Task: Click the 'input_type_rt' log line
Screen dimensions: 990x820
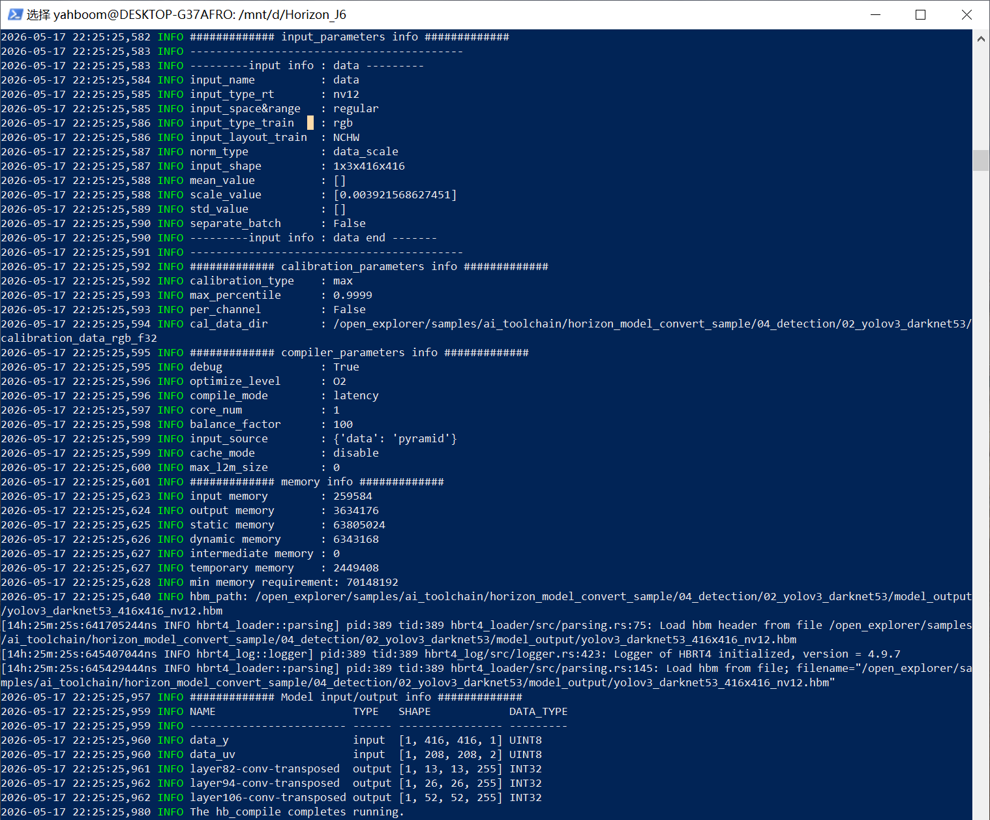Action: click(x=180, y=94)
